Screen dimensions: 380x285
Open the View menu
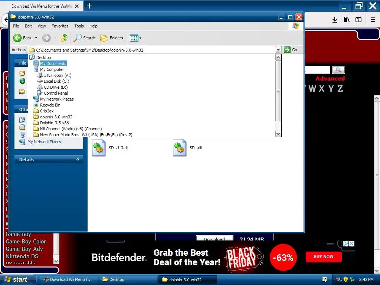(42, 26)
